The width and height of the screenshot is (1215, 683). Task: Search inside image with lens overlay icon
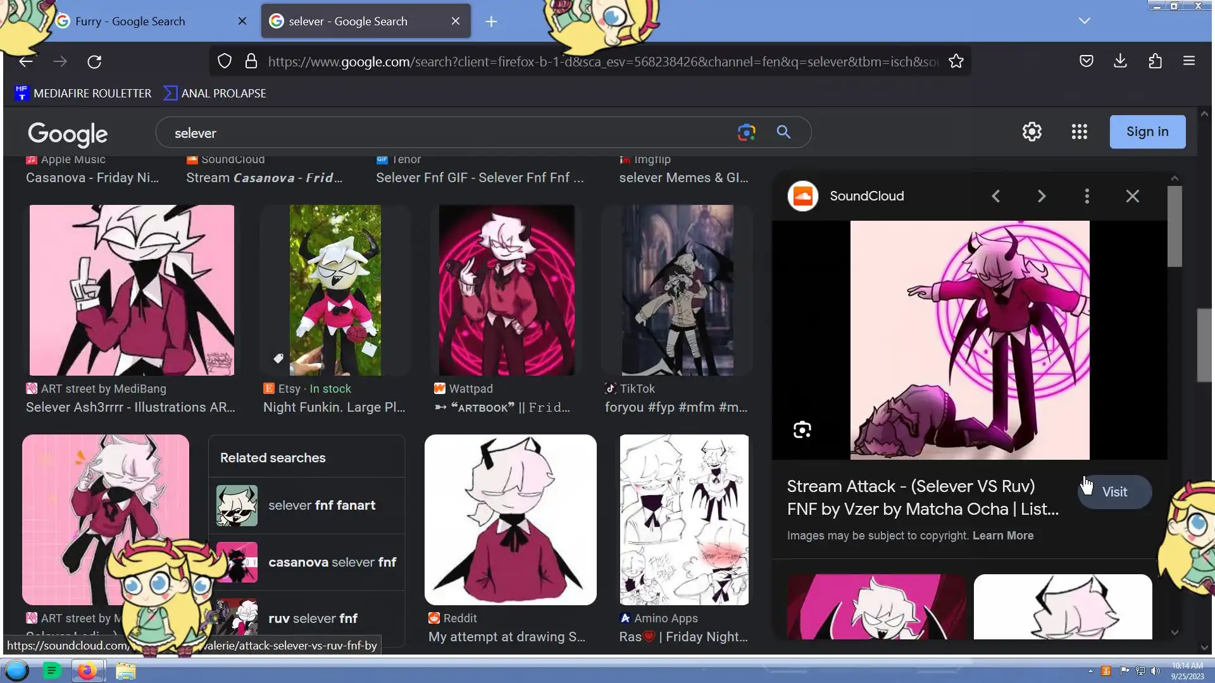[x=802, y=430]
